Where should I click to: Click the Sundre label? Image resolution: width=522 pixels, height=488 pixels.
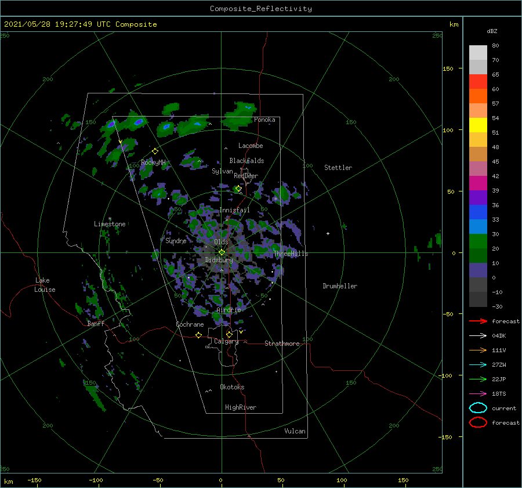pos(176,240)
